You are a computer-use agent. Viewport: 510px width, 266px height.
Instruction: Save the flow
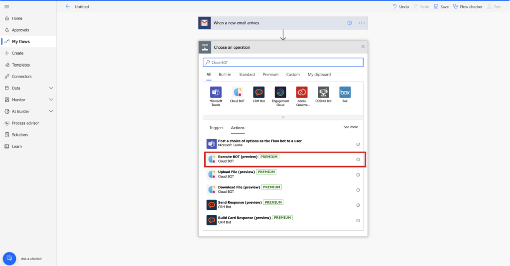[441, 6]
